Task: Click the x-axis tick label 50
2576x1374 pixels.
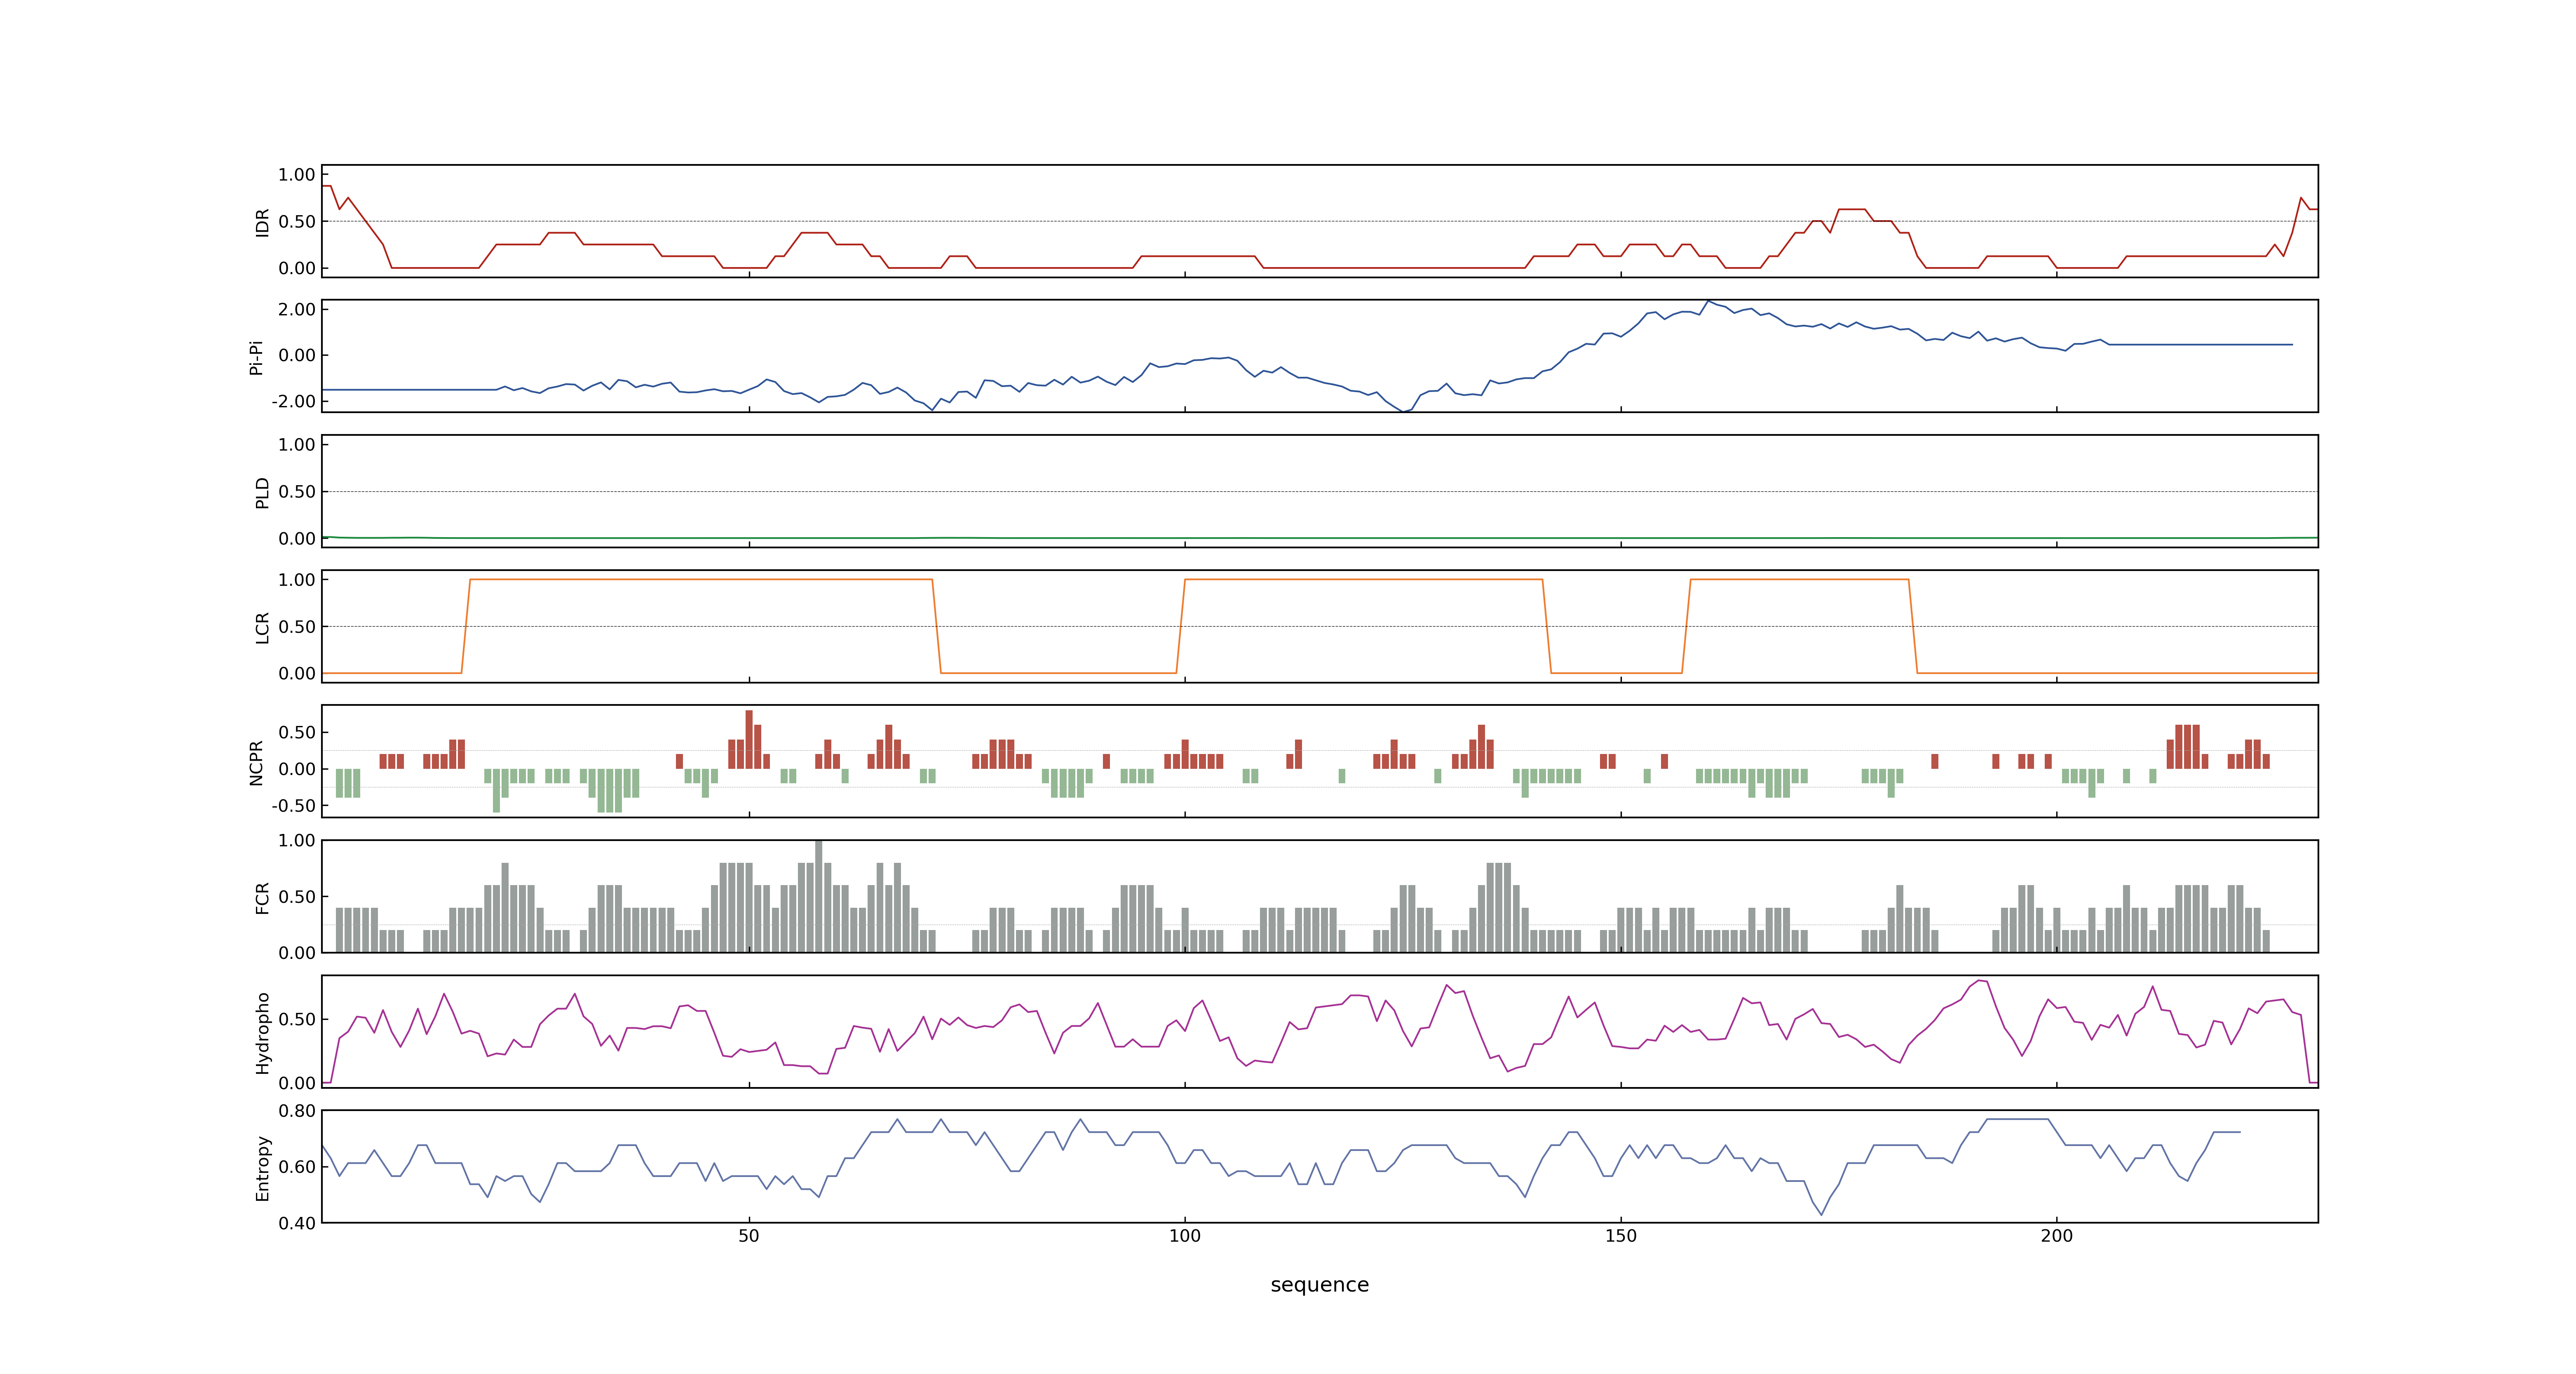Action: click(x=749, y=1236)
